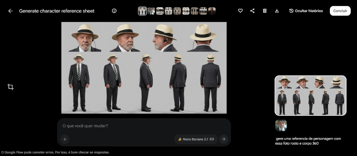Click the 'O Google Flow pode cometer erros' disclaimer
Viewport: 357px width, 156px height.
tap(55, 153)
